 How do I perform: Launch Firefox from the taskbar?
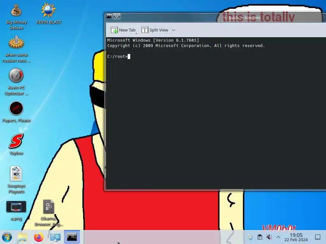click(x=39, y=237)
